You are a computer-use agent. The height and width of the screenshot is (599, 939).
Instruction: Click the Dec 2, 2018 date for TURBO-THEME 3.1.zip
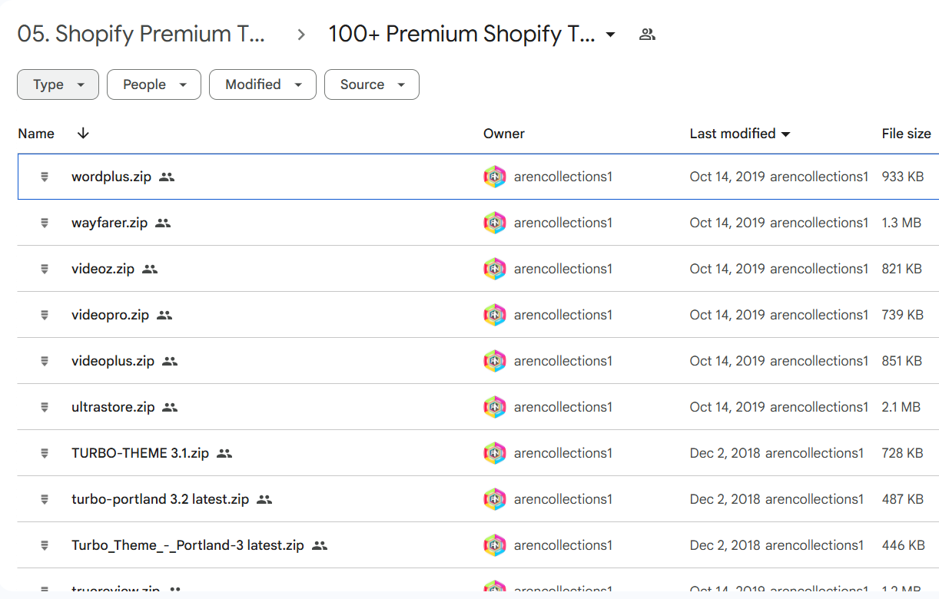pyautogui.click(x=725, y=453)
